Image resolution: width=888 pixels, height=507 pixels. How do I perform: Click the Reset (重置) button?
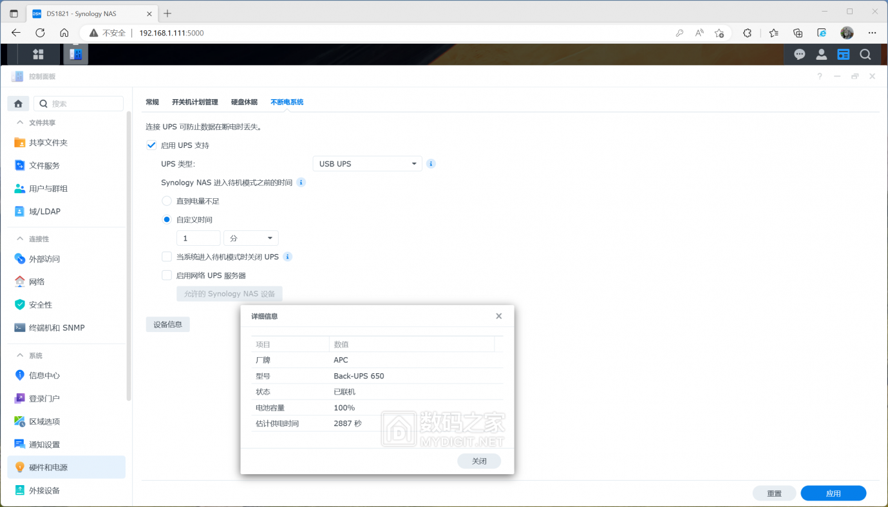775,493
